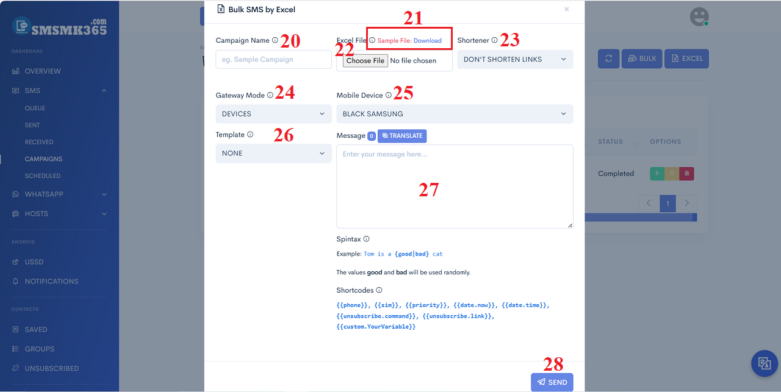Click the Bulk button
This screenshot has height=392, width=781.
[x=642, y=59]
